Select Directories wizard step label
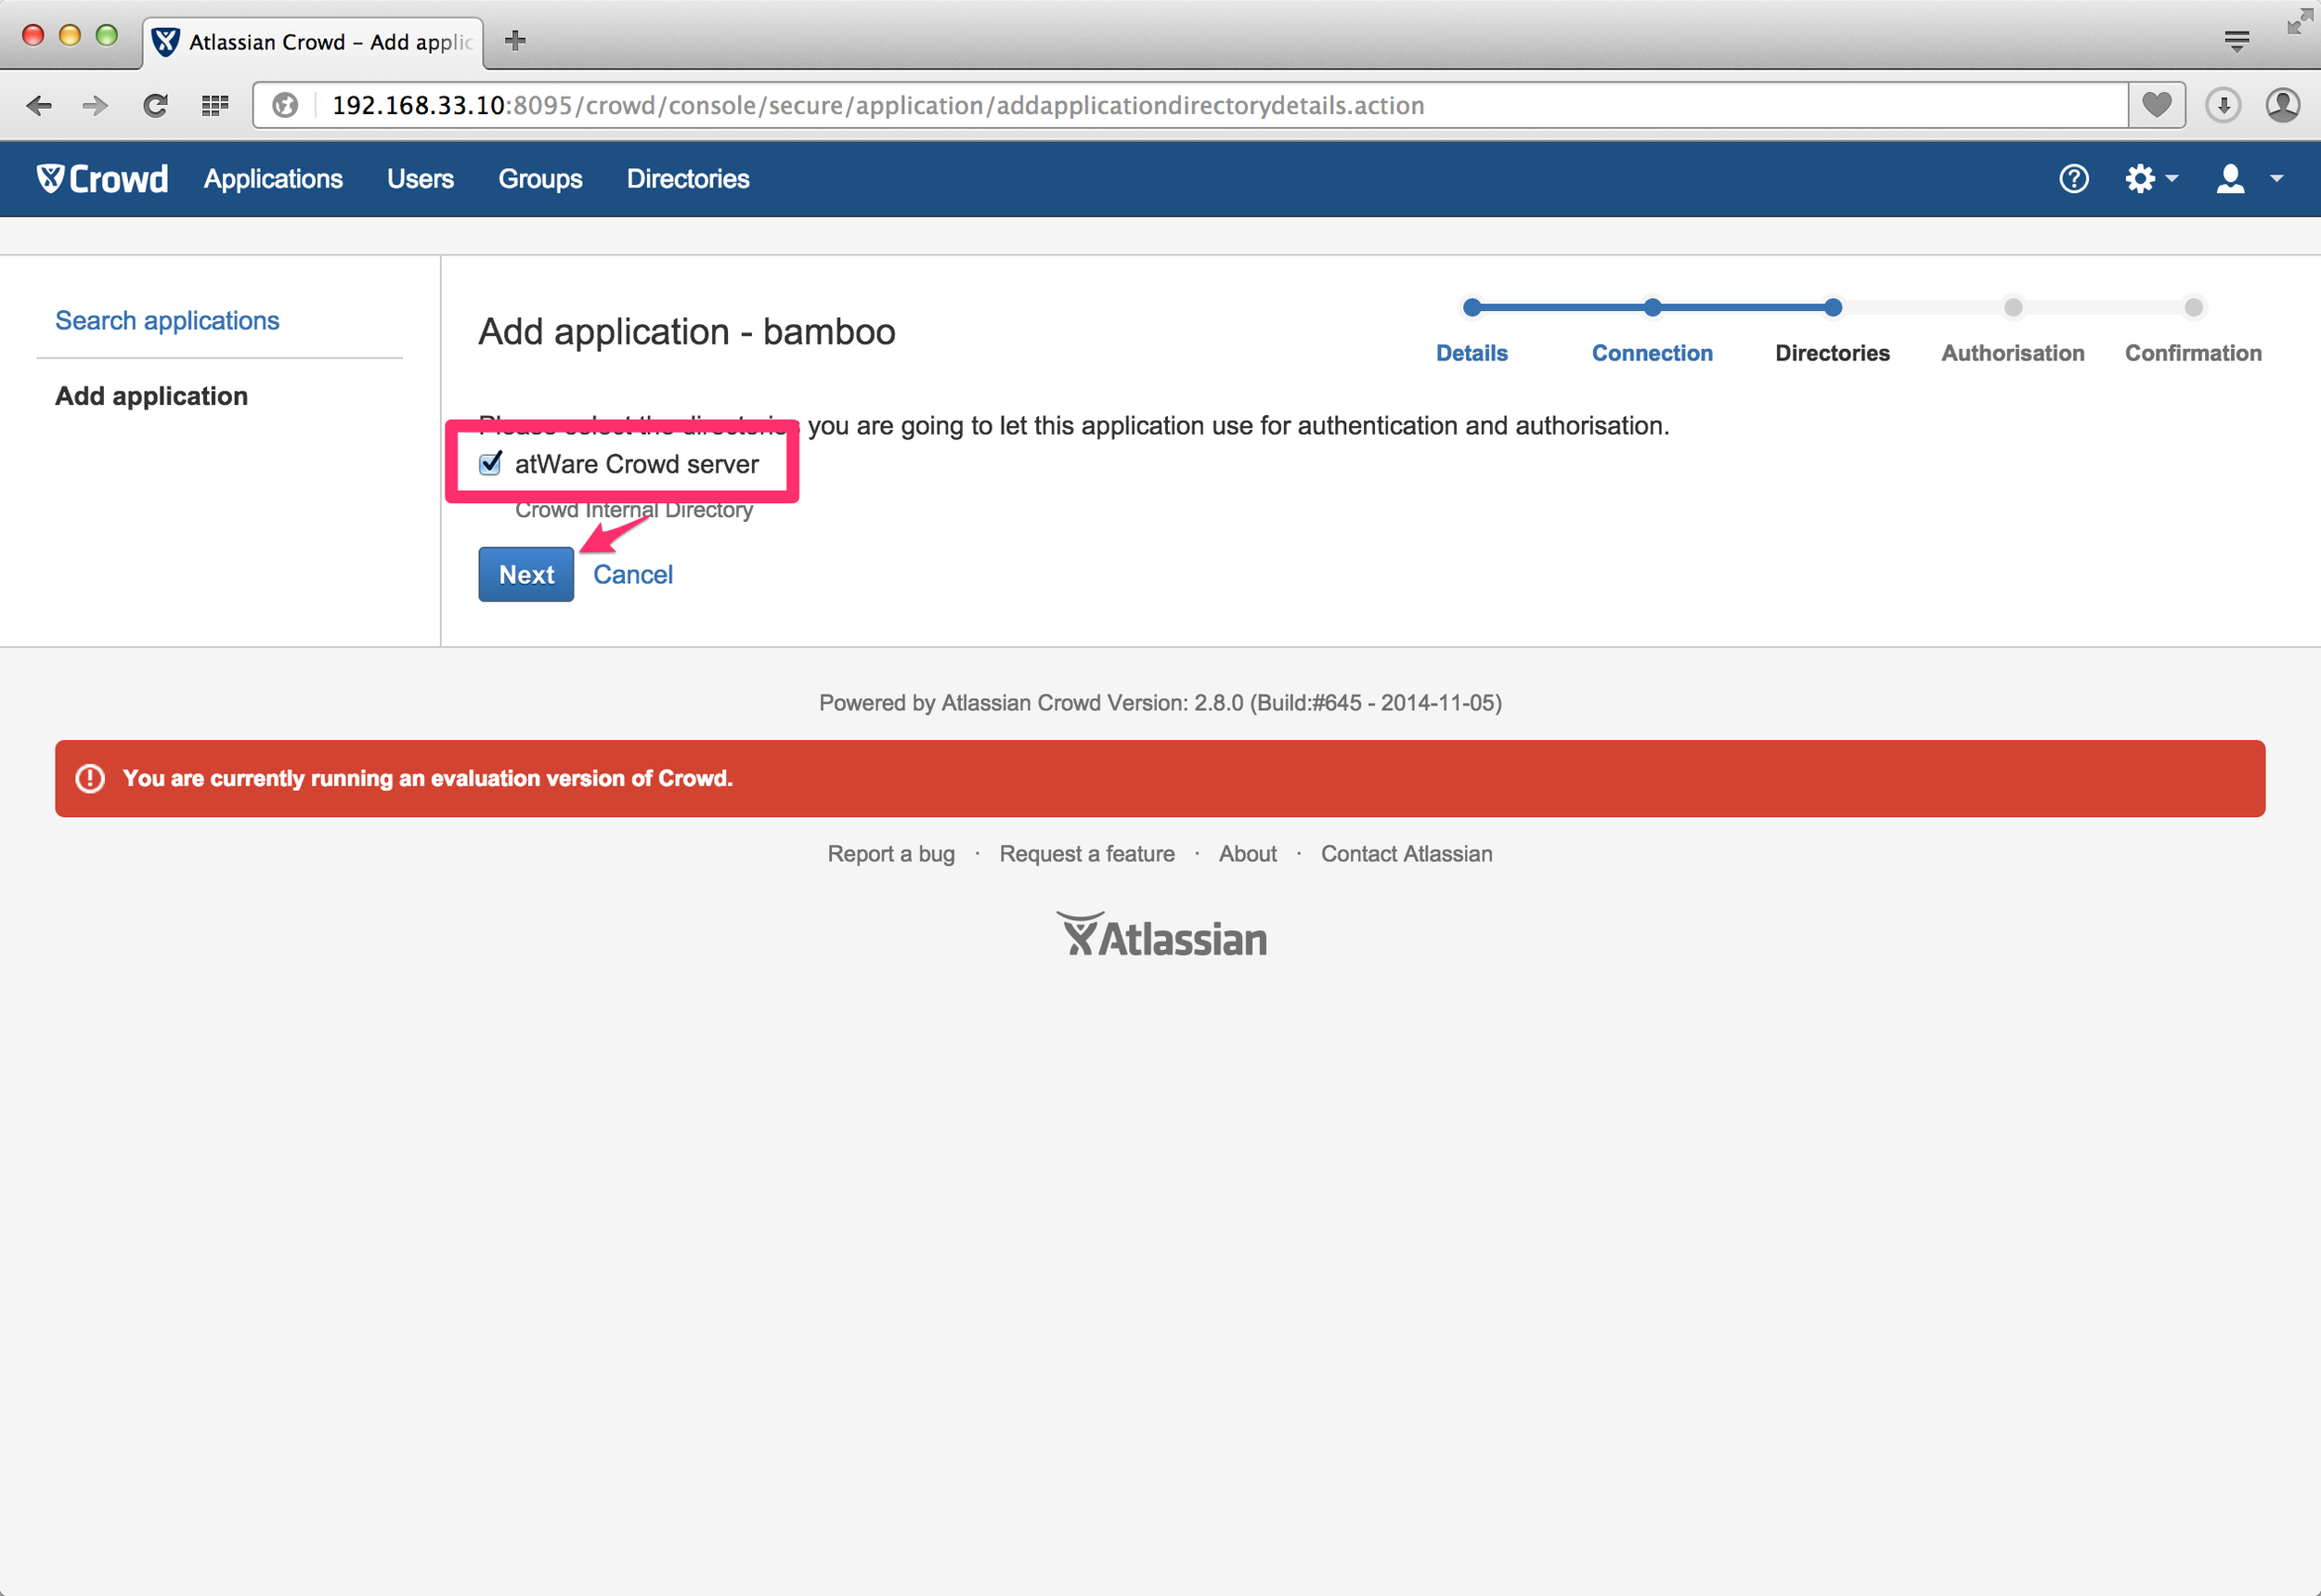 [1832, 353]
